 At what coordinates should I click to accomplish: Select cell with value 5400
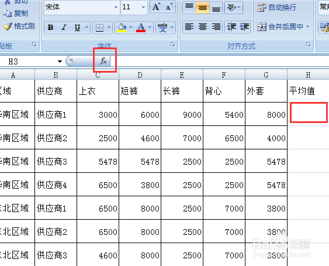224,114
